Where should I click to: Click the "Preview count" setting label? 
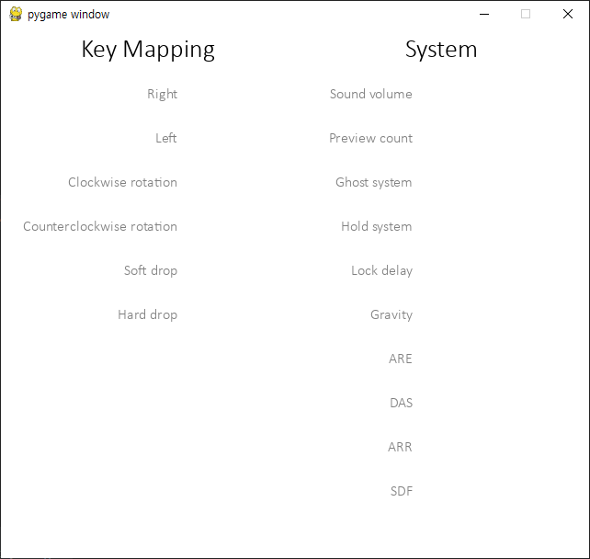coord(371,138)
